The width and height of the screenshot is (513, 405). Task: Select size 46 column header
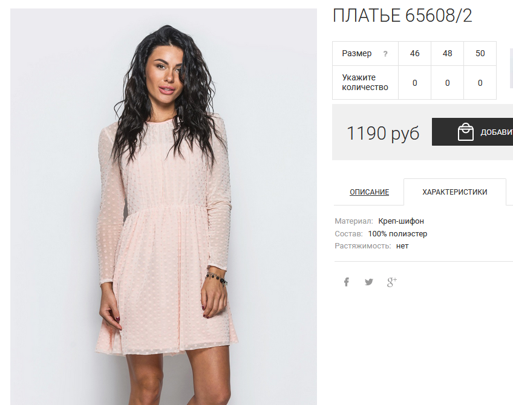[414, 53]
